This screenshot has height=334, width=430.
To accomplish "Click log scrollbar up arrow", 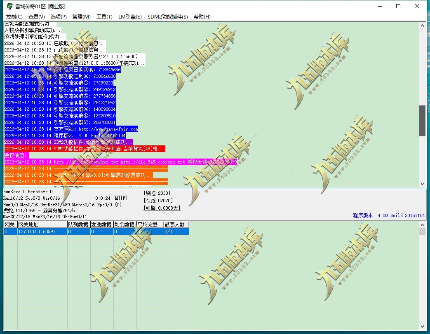I will 422,26.
